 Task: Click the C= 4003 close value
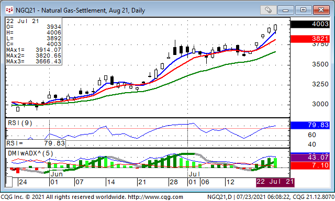click(33, 44)
